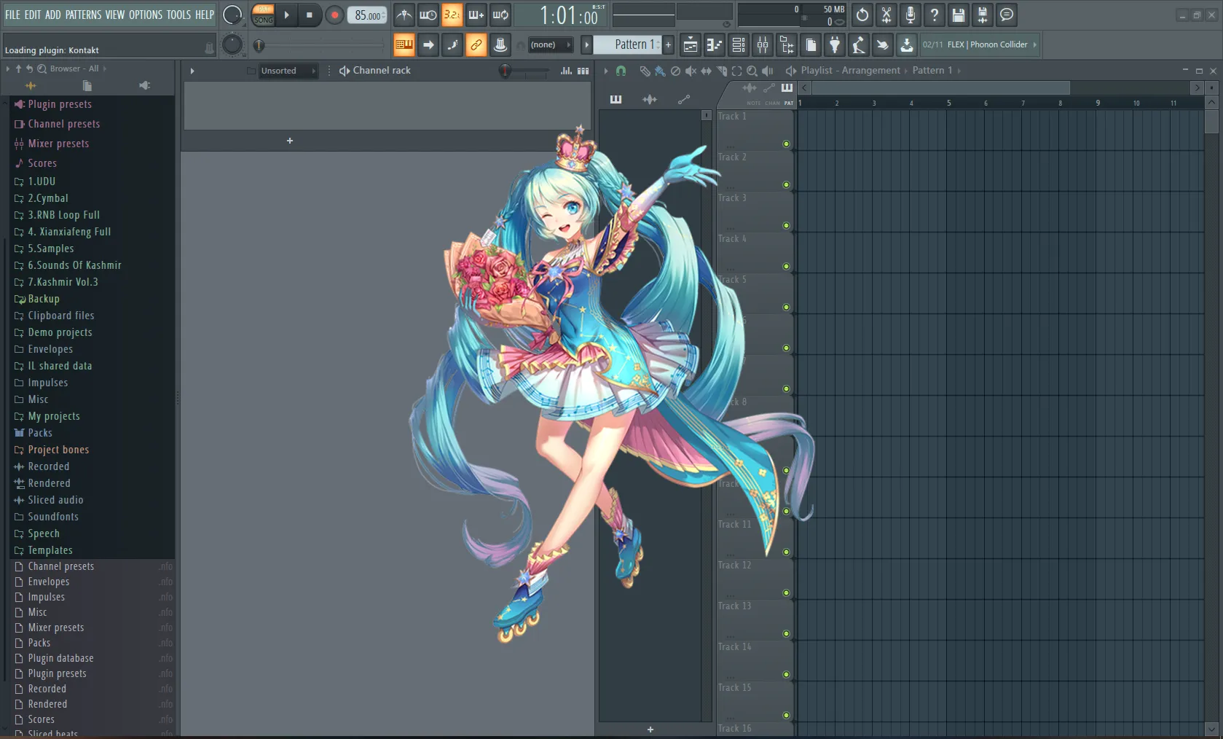This screenshot has height=739, width=1223.
Task: Open the ADD menu
Action: [x=53, y=15]
